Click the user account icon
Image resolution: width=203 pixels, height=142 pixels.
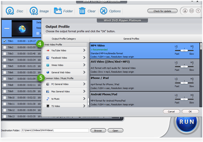[x=185, y=11]
